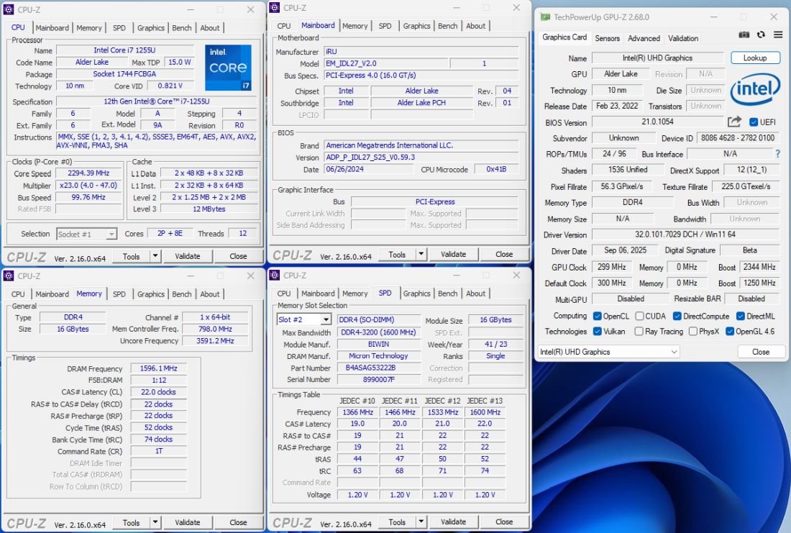Click the Module Manuf. value 'BIWIN'
The image size is (791, 533).
(x=378, y=344)
